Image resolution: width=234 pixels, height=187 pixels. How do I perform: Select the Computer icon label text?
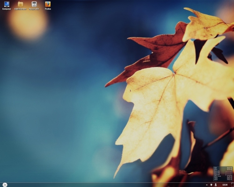tap(7, 9)
